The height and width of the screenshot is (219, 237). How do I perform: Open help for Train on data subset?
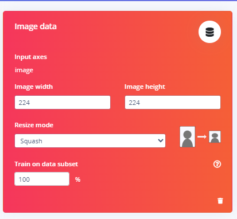tap(217, 164)
